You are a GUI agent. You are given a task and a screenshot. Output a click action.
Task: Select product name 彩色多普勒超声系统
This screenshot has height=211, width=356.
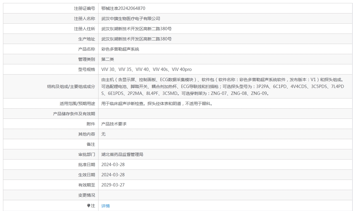tap(120, 49)
